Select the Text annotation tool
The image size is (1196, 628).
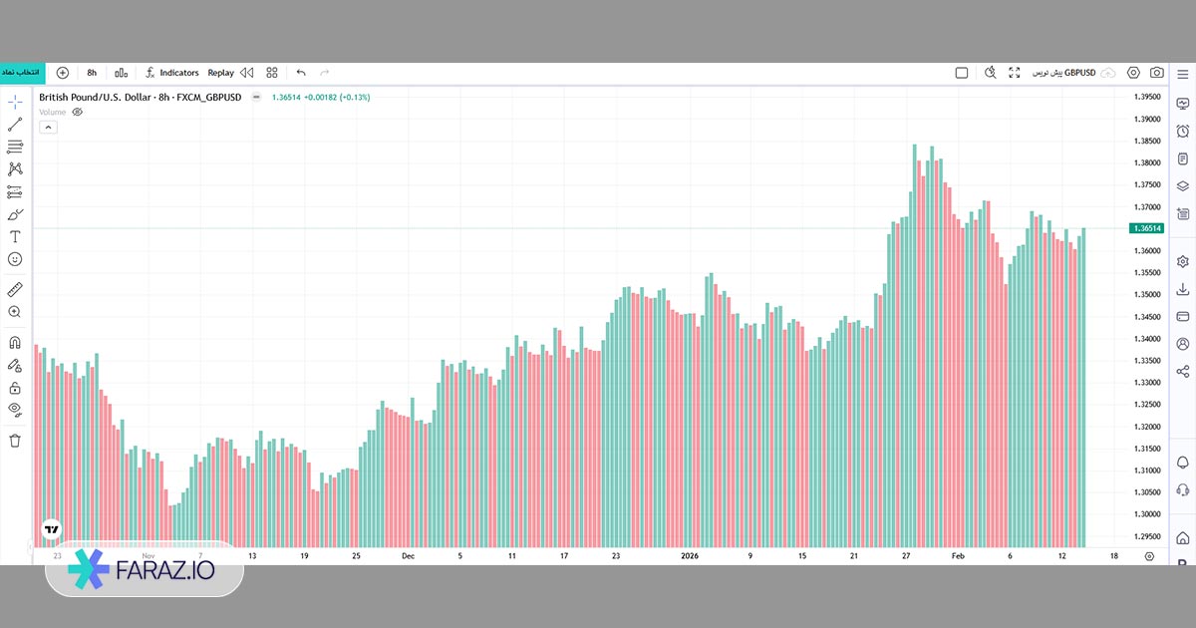15,236
